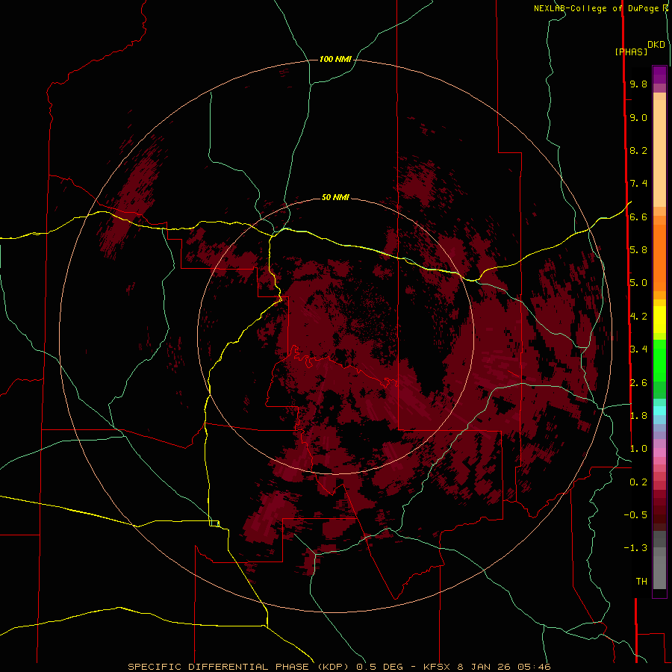Pick the cyan legend color band
Screen dimensions: 672x672
[x=659, y=411]
